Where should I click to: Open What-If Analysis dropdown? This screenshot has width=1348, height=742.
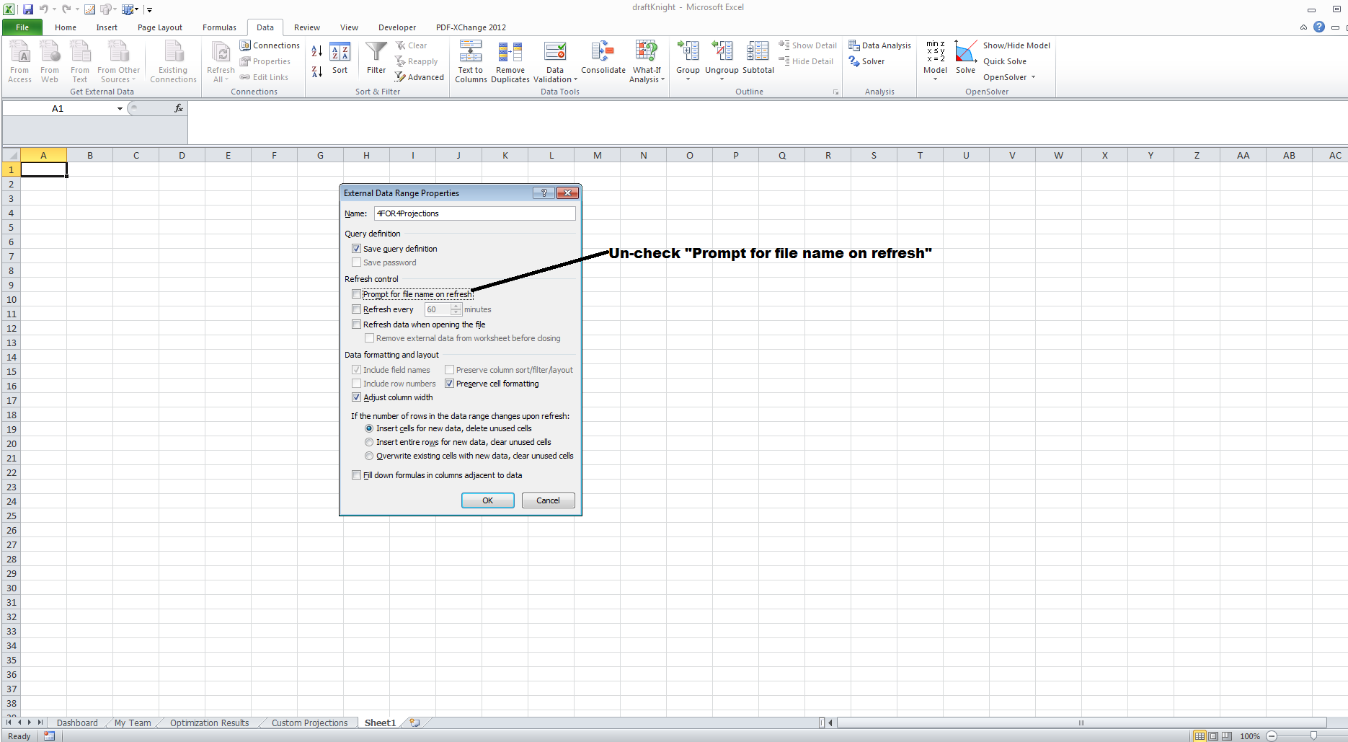tap(647, 75)
